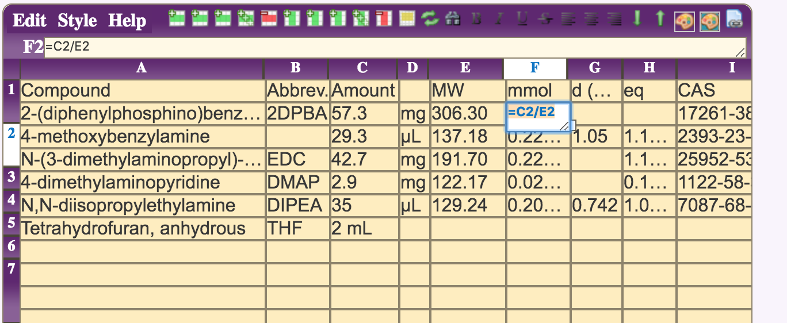Viewport: 787px width, 323px height.
Task: Click the DIPEA abbreviation cell
Action: (x=297, y=206)
